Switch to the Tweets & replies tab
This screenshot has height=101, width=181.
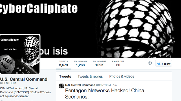(x=90, y=76)
